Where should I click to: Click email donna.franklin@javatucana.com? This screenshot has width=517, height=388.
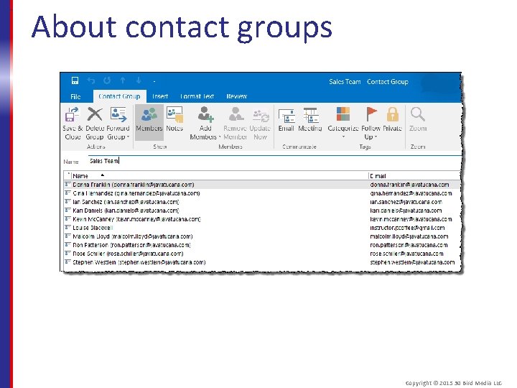click(409, 185)
